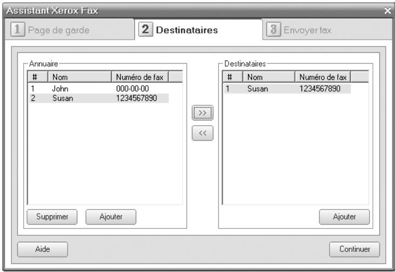Viewport: 395px width, 272px height.
Task: Sort Destinataires by Nom column header
Action: pyautogui.click(x=269, y=77)
